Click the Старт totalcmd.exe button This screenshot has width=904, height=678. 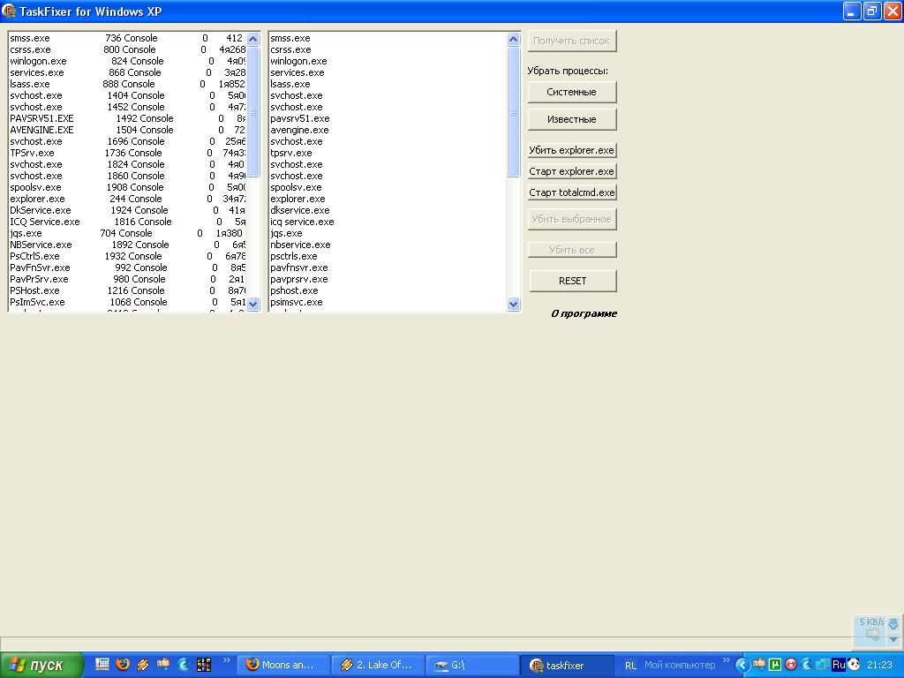pyautogui.click(x=572, y=192)
